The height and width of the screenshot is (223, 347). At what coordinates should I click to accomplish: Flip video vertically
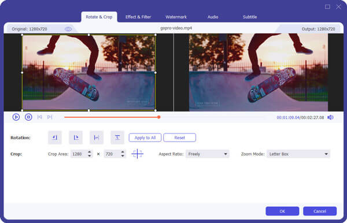click(x=117, y=137)
